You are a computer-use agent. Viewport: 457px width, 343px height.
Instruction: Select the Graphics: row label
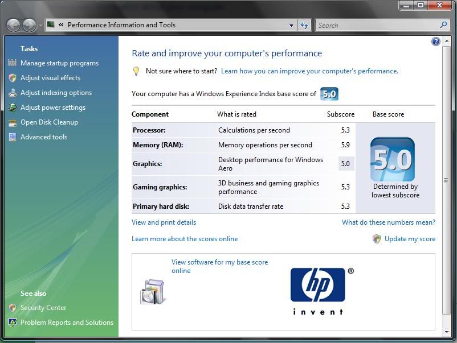pos(148,164)
